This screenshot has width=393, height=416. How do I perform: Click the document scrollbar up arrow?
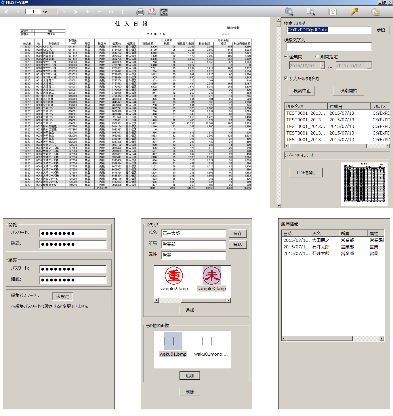pos(278,20)
